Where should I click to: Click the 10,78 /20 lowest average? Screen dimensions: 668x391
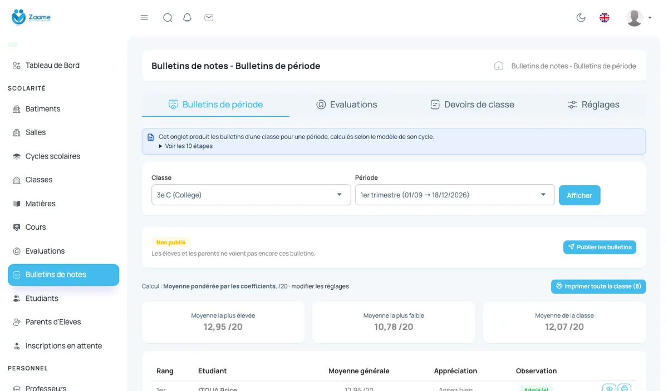coord(394,327)
